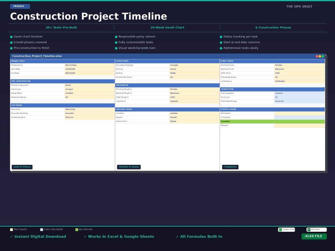Select the Client Walkthrough Owner/GC cell
The height and width of the screenshot is (251, 335).
tap(300, 101)
